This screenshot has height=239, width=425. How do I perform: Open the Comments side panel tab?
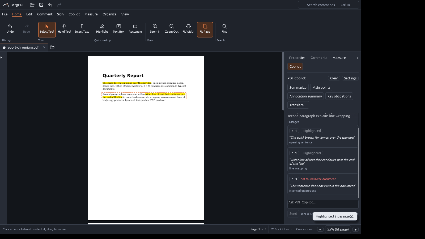pos(319,58)
